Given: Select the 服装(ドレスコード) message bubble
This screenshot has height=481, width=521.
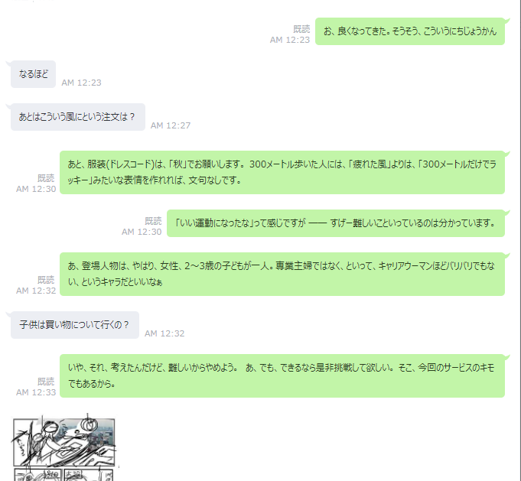Looking at the screenshot, I should (x=282, y=172).
